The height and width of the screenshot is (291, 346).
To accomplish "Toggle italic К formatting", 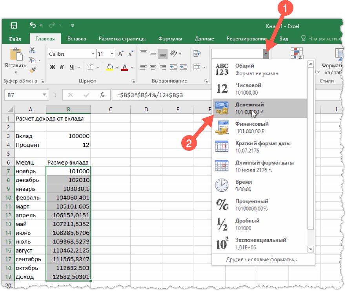I will pos(62,67).
